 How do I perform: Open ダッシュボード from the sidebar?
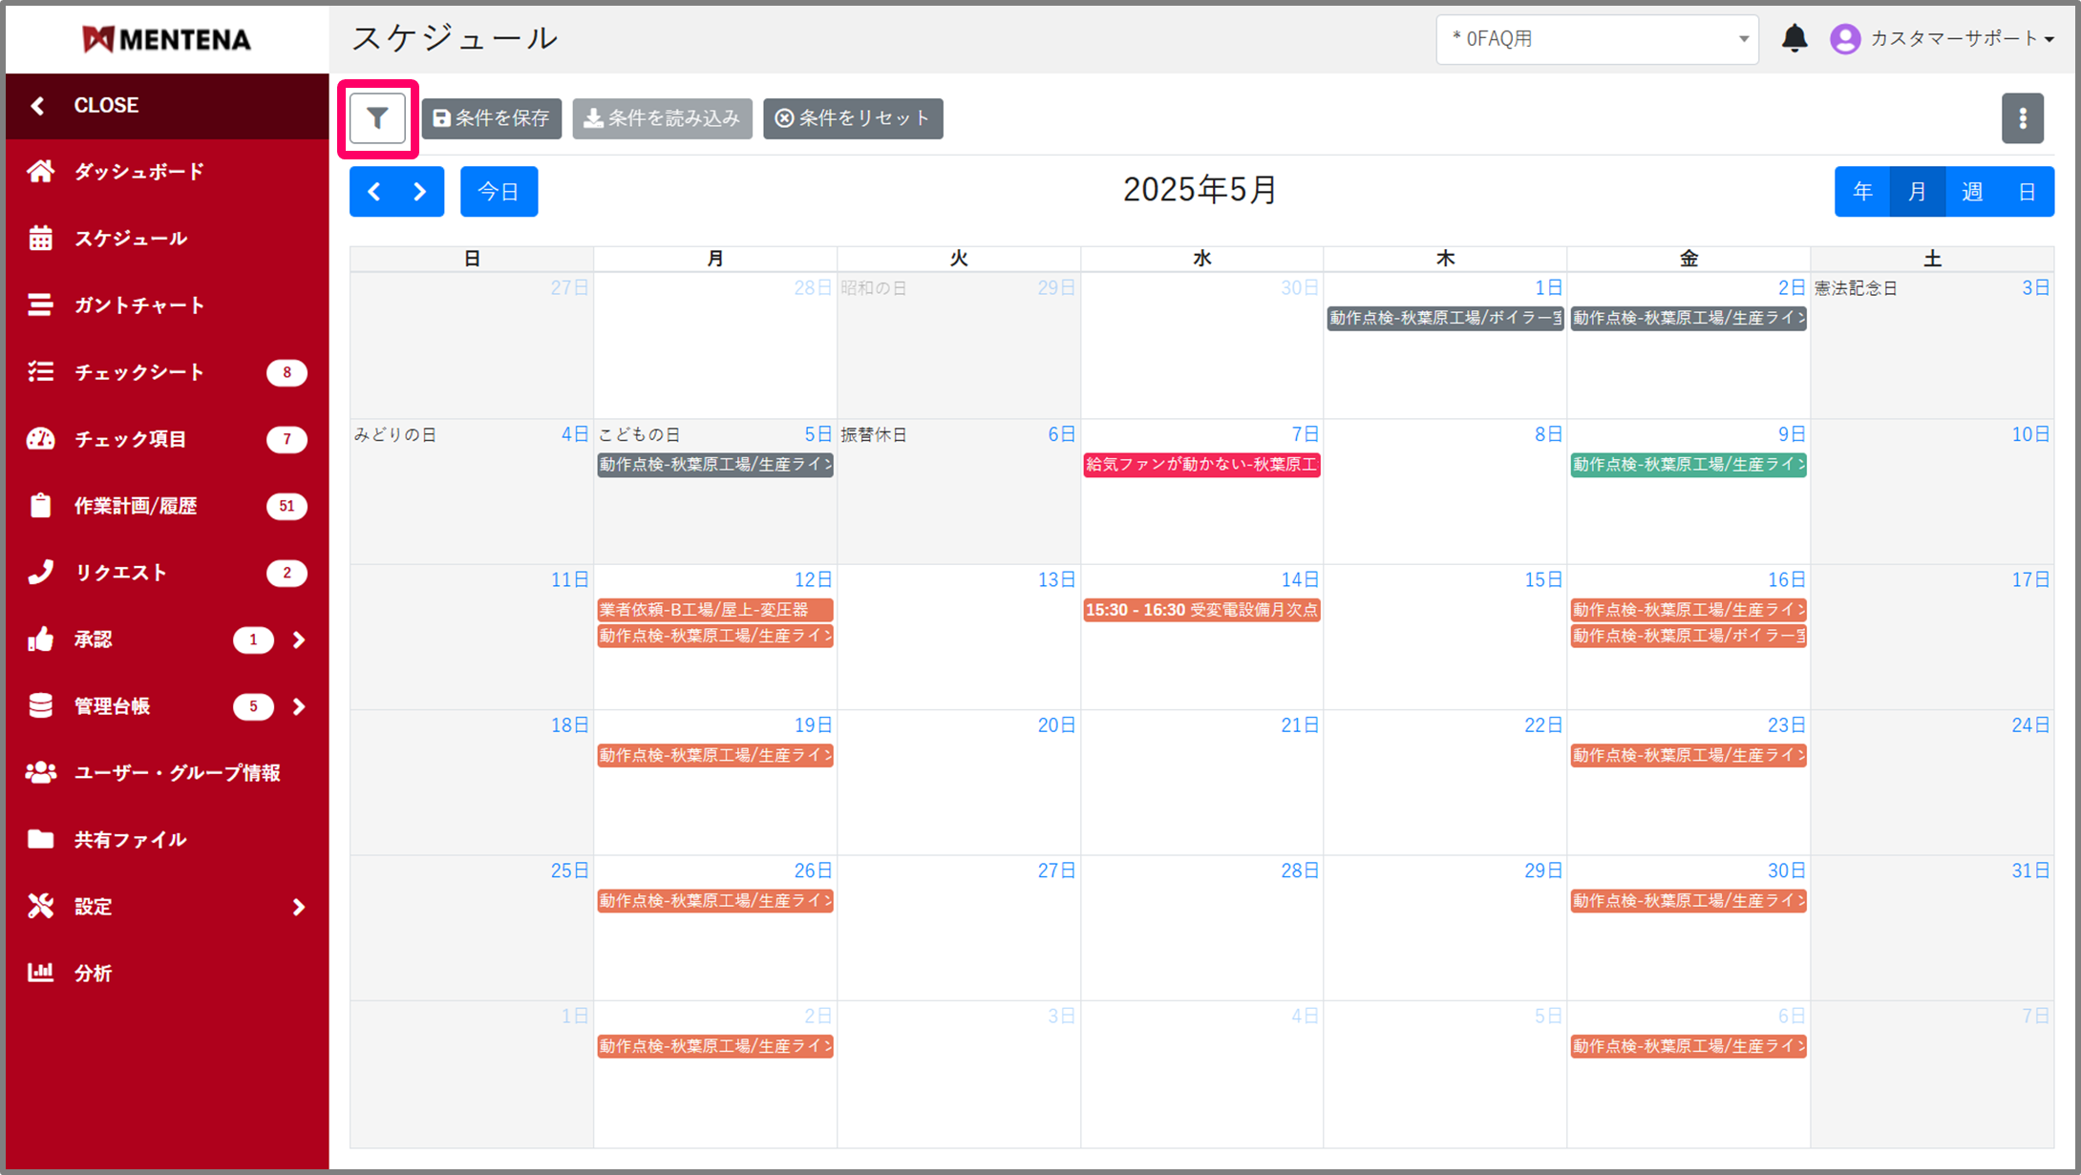tap(138, 172)
